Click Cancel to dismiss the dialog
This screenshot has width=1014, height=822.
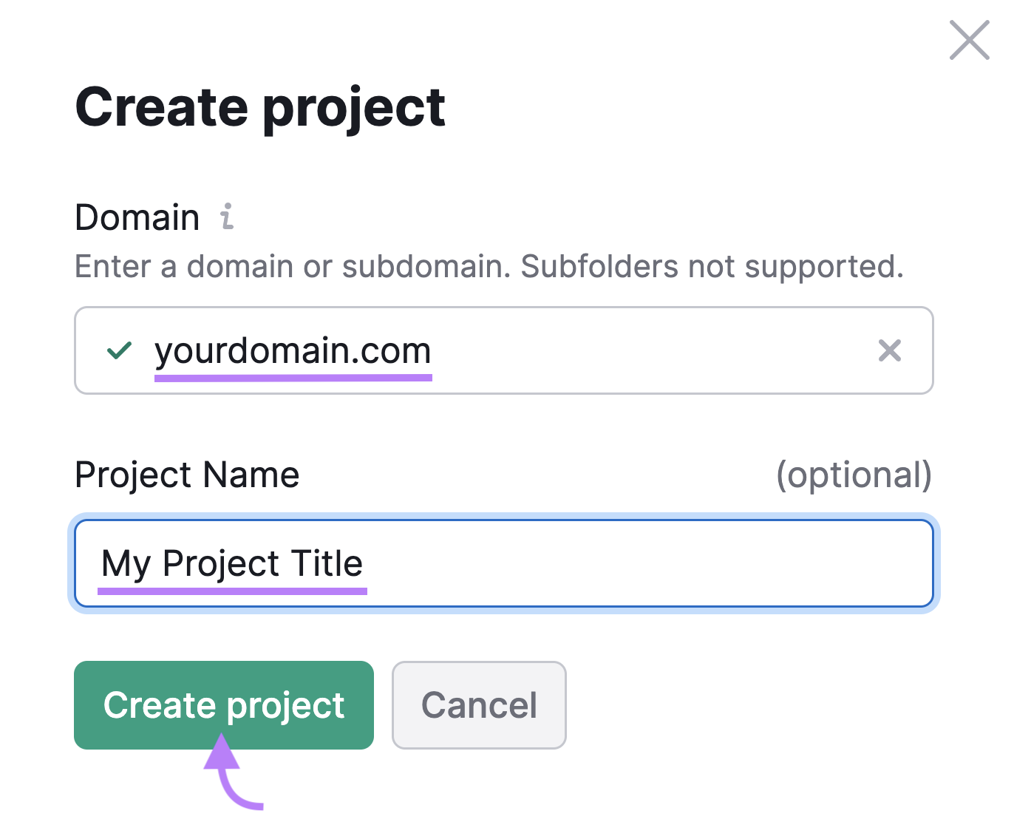(479, 705)
